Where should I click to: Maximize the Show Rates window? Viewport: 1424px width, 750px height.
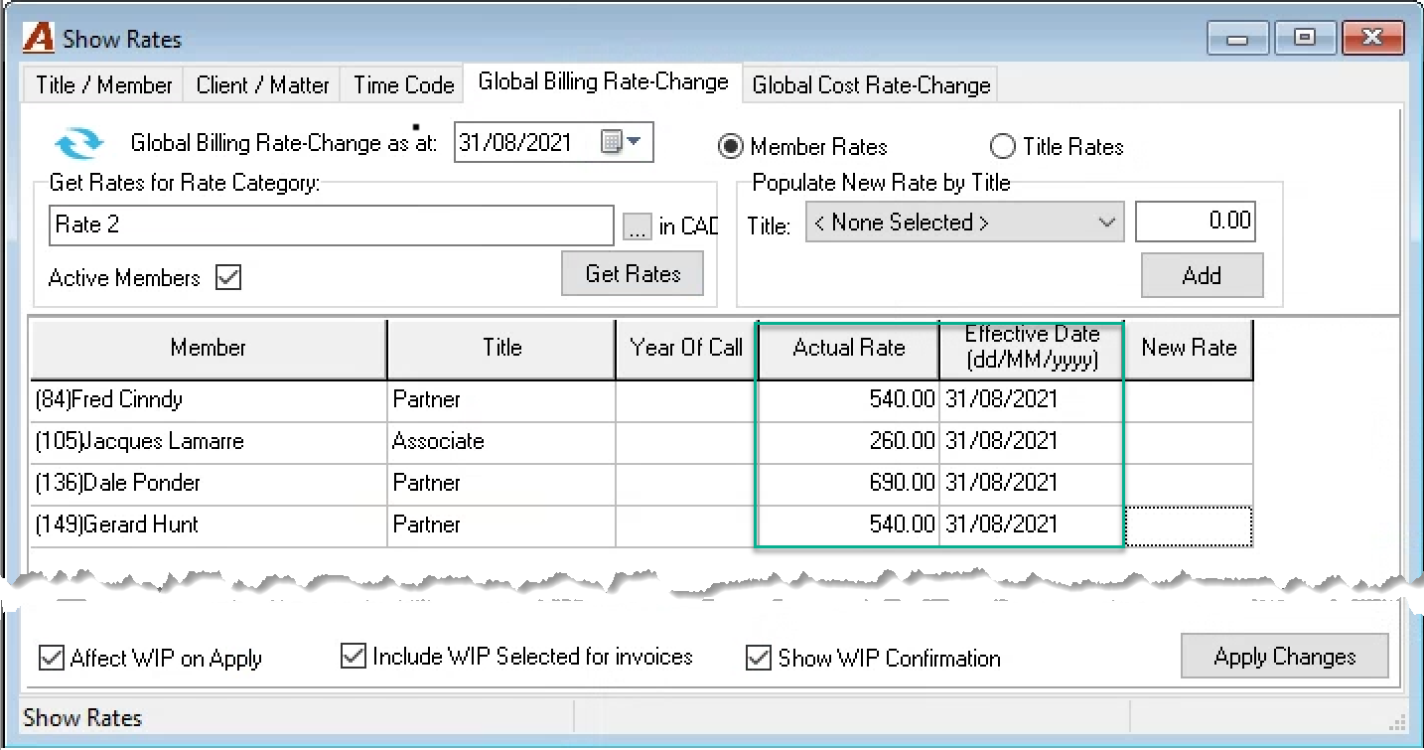click(1305, 39)
